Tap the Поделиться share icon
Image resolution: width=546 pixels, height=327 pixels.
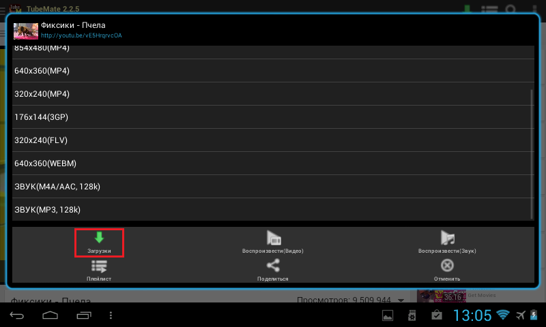[x=273, y=266]
